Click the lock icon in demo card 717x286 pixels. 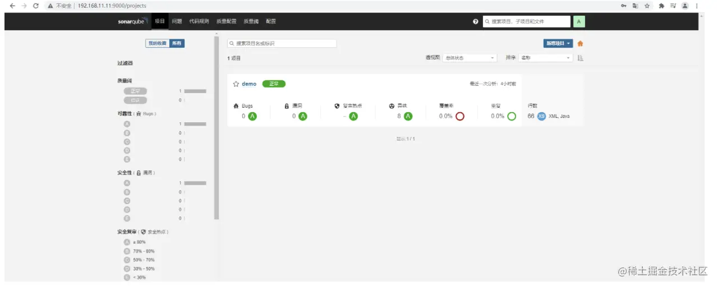click(287, 105)
